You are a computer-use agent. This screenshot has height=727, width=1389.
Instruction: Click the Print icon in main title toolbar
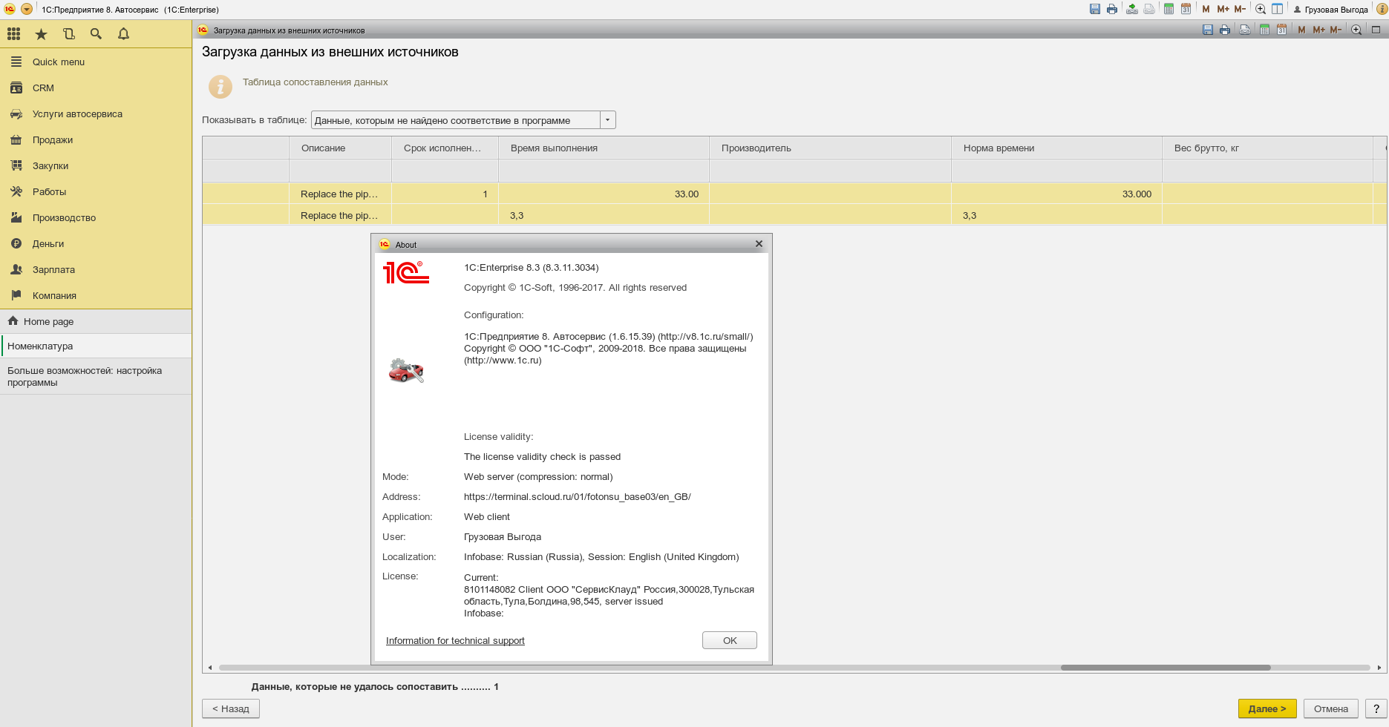(x=1112, y=9)
